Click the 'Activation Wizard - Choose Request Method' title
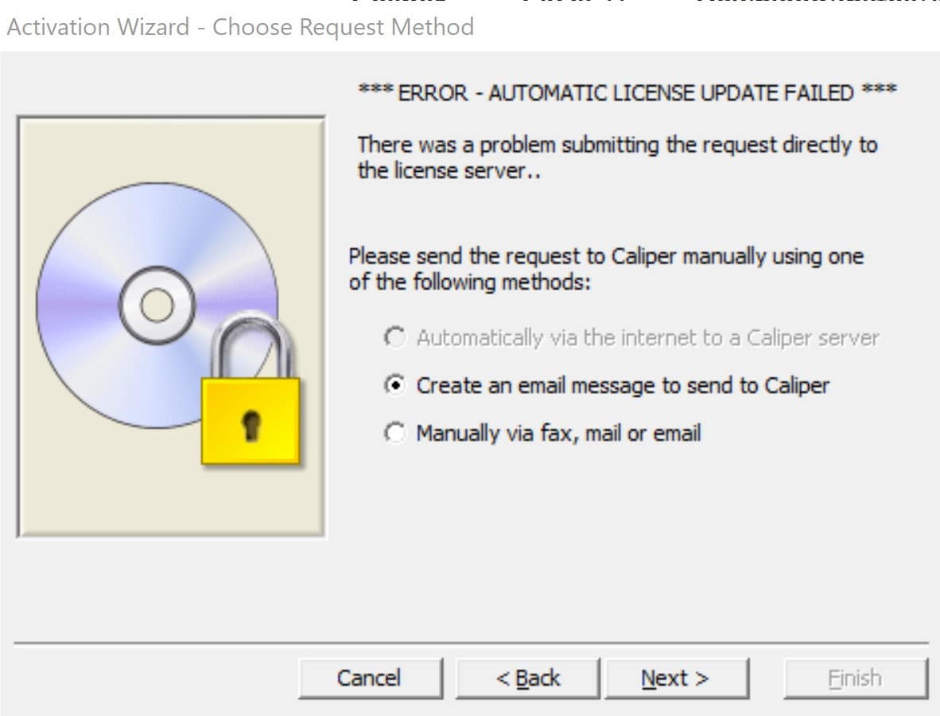940x716 pixels. (x=240, y=27)
